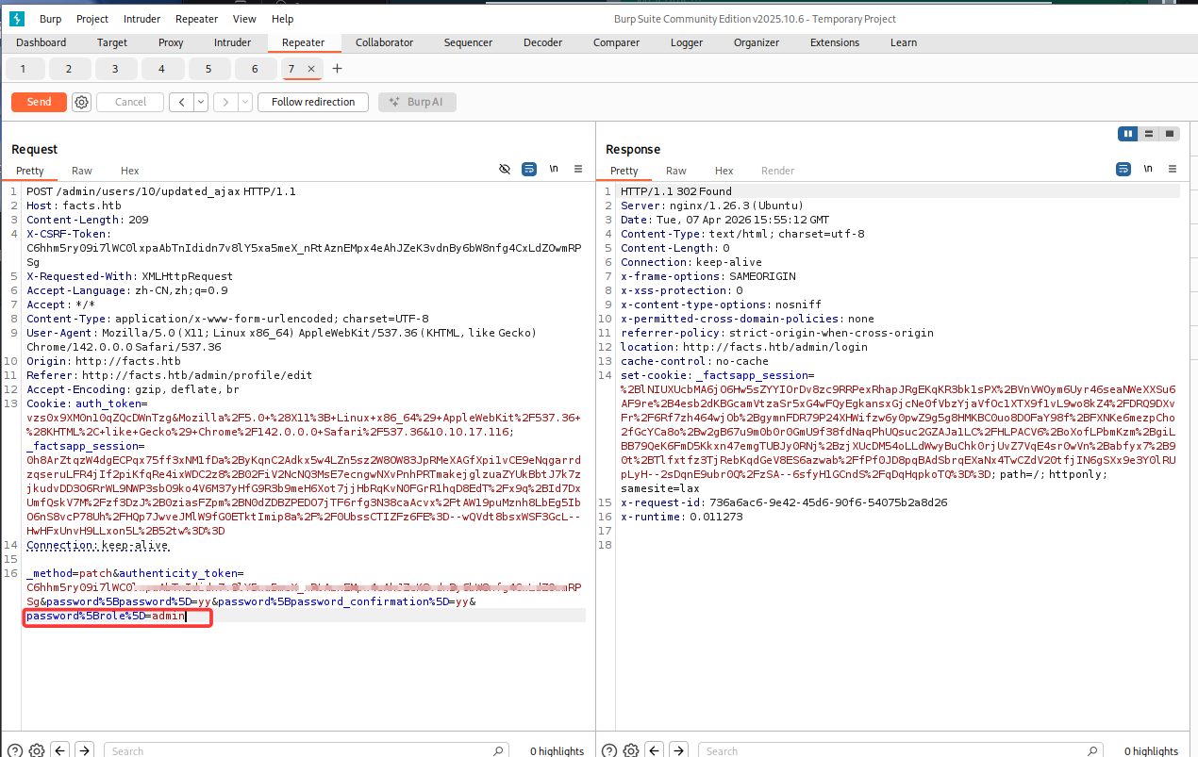Open Repeater settings gear beside Send
1198x757 pixels.
click(82, 102)
